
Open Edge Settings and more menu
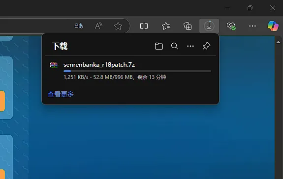point(252,26)
